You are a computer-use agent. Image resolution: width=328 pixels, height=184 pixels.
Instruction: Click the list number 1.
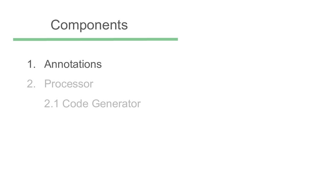coord(30,64)
